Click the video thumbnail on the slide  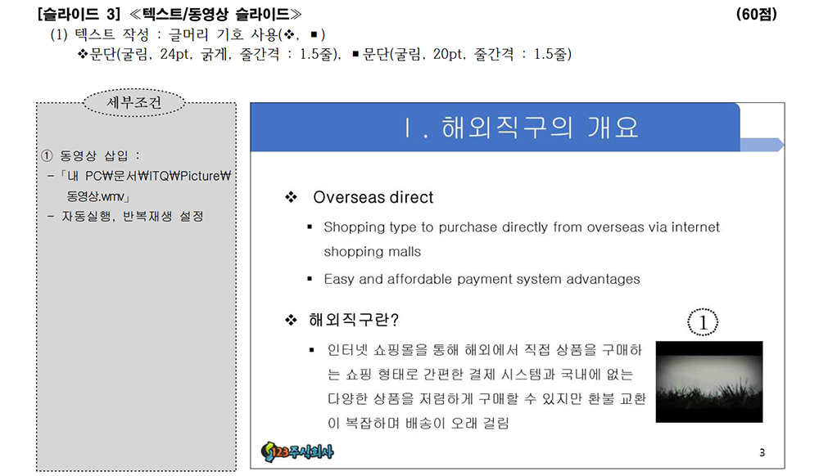click(708, 382)
